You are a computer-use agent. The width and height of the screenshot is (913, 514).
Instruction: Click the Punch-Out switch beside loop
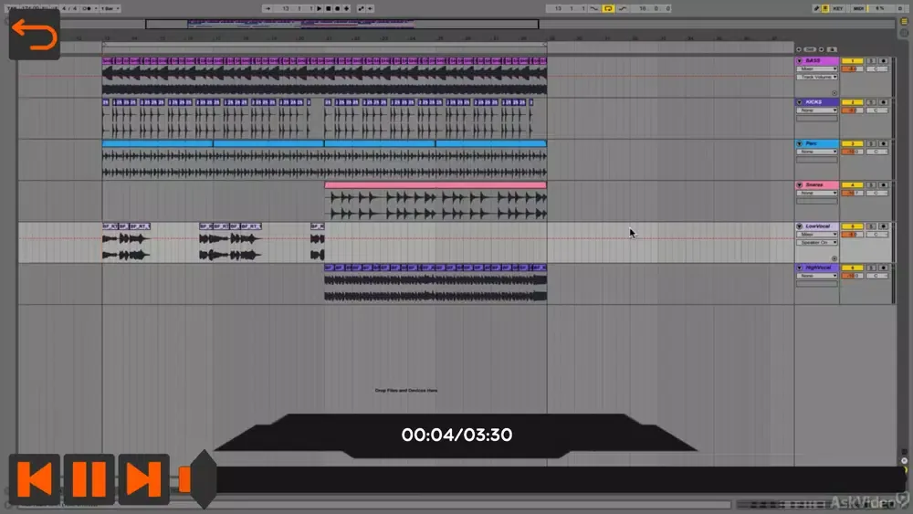point(623,9)
